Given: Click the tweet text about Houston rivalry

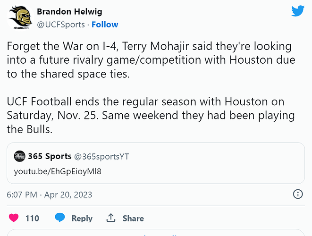Looking at the screenshot, I should [x=151, y=87].
